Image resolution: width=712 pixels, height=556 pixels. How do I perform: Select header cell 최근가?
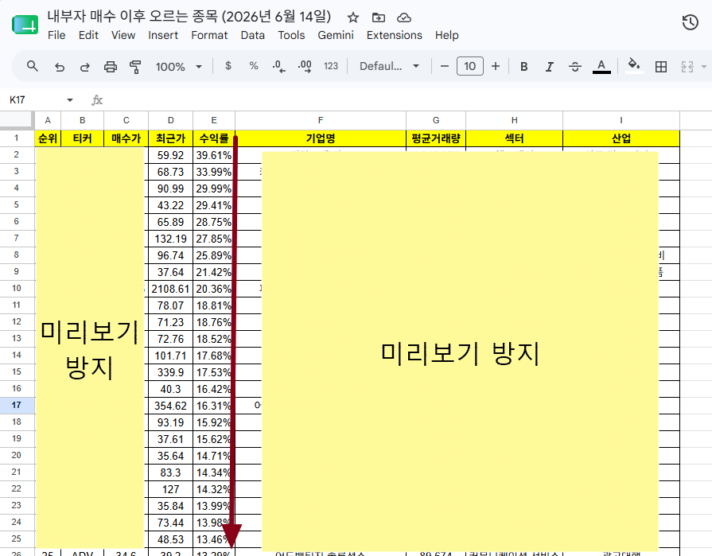click(171, 138)
